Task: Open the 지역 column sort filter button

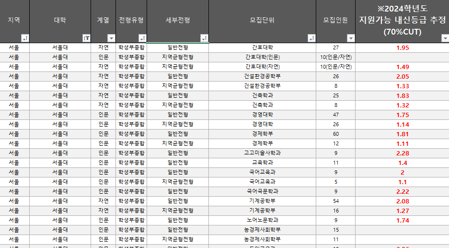Action: (25, 38)
